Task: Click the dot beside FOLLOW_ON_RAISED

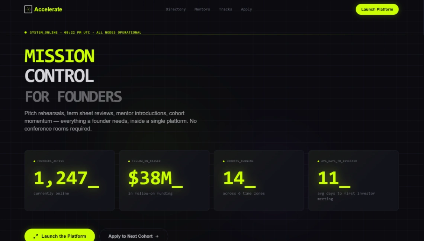Action: [129, 161]
